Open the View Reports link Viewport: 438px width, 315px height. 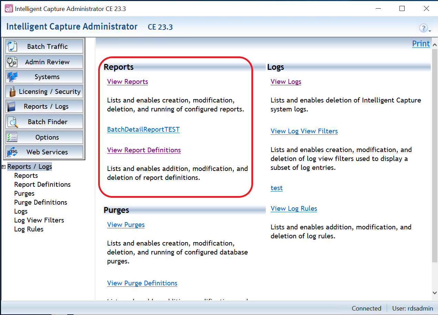(127, 82)
